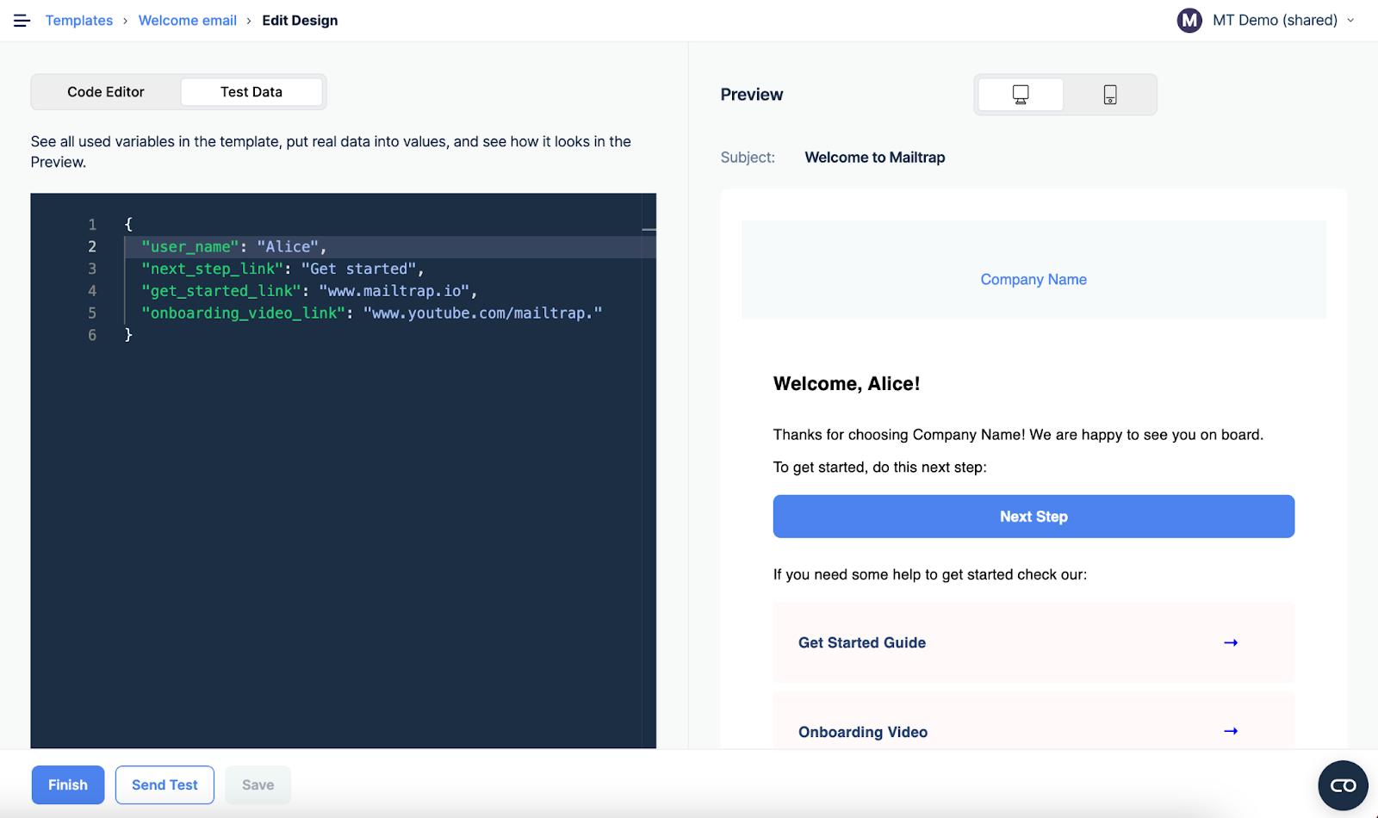Image resolution: width=1378 pixels, height=818 pixels.
Task: Toggle preview back to desktop view
Action: pos(1020,95)
